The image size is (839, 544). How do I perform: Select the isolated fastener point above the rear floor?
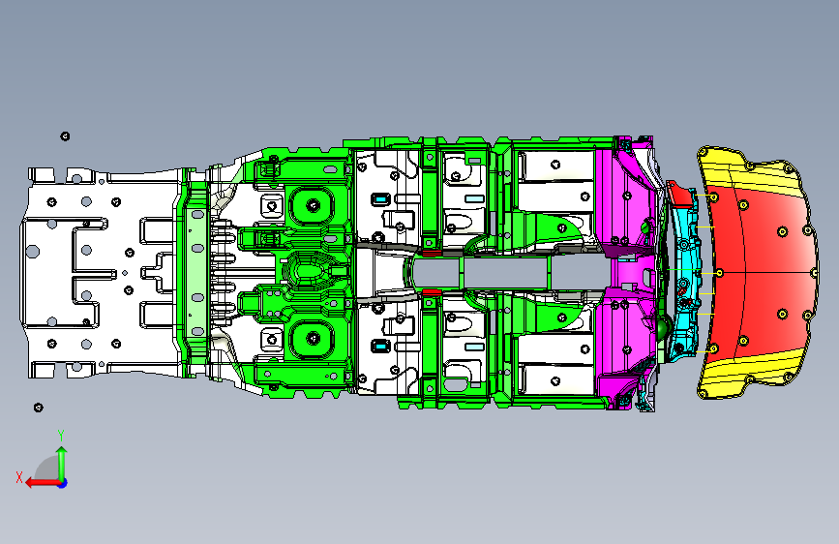point(65,136)
